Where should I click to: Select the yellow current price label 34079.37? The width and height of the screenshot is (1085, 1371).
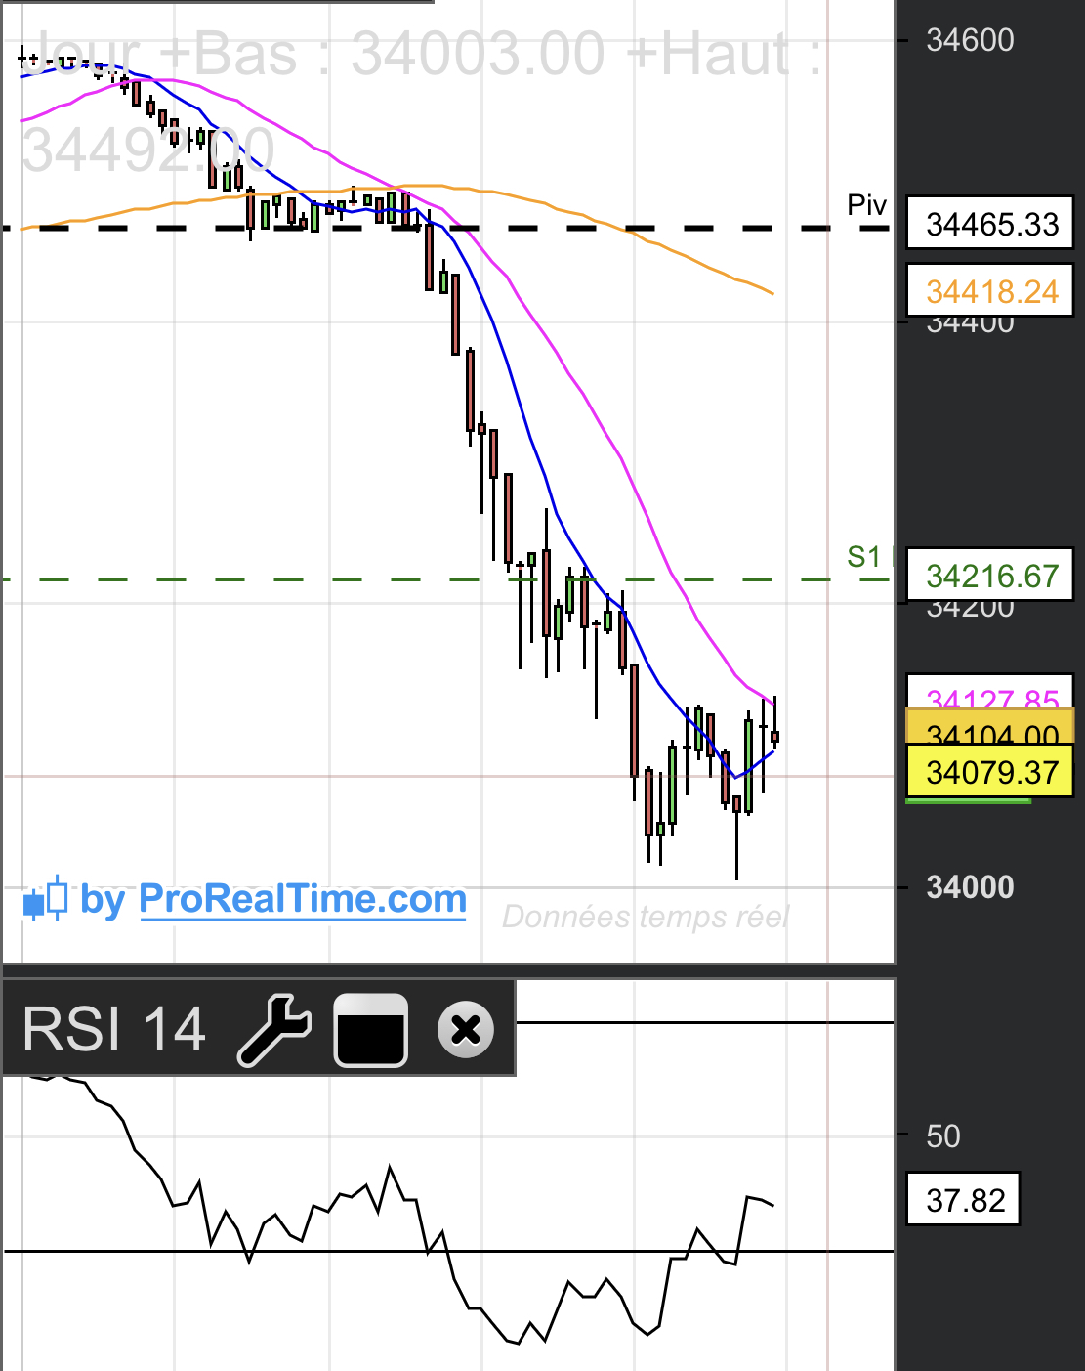pos(990,771)
